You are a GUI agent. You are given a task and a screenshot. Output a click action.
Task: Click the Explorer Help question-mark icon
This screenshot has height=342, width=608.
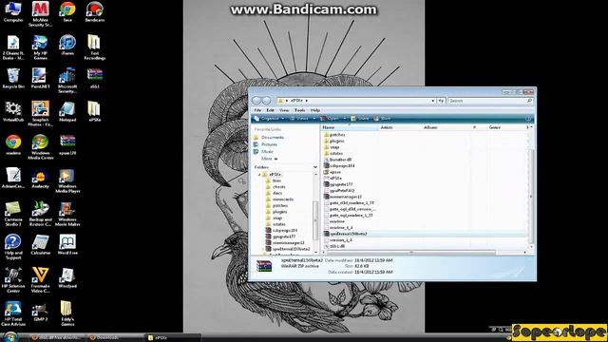click(528, 118)
